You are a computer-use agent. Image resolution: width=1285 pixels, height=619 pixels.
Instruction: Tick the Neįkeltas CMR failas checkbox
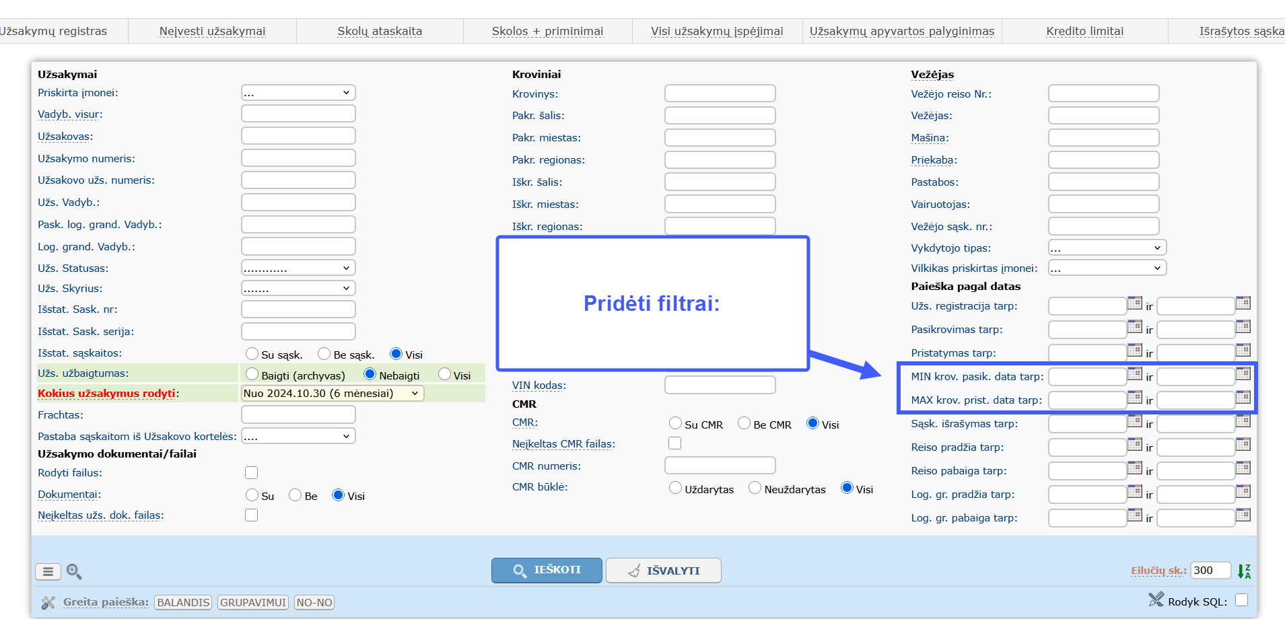point(675,443)
